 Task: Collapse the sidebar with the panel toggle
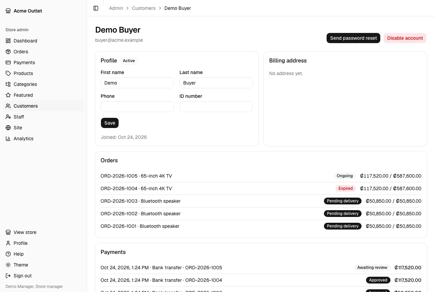(x=96, y=8)
